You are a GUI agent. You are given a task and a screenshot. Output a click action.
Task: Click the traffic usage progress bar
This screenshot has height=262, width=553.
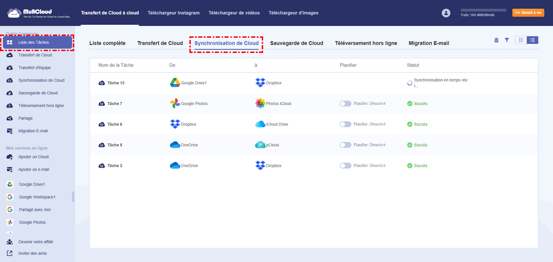click(483, 10)
